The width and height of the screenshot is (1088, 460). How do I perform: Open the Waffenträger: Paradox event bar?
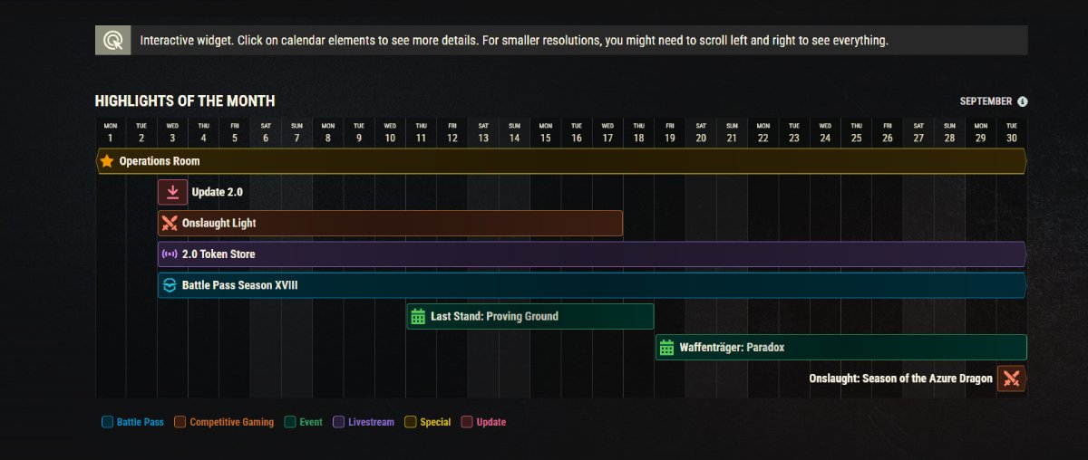point(841,348)
